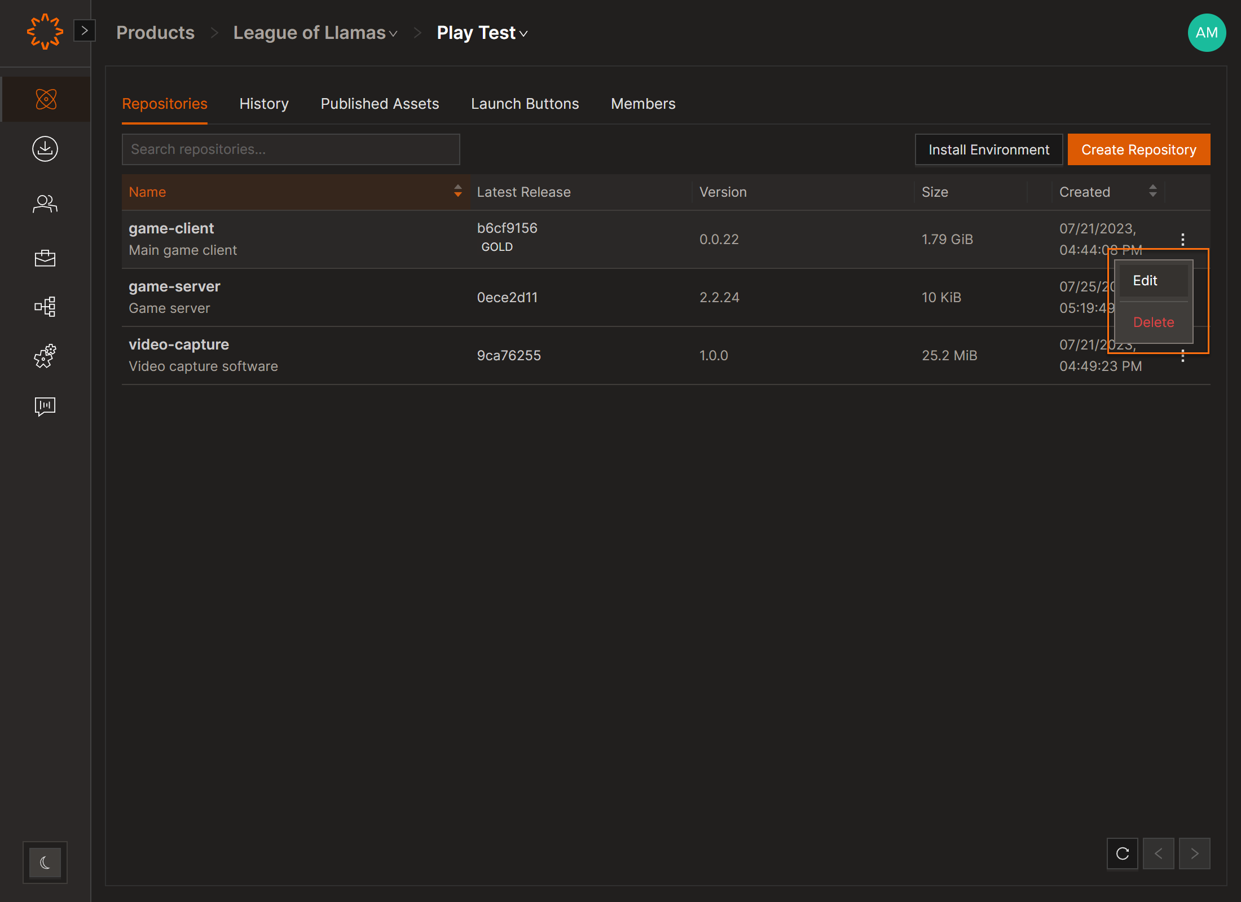Expand the sidebar with the arrow button
Image resolution: width=1241 pixels, height=902 pixels.
point(85,30)
